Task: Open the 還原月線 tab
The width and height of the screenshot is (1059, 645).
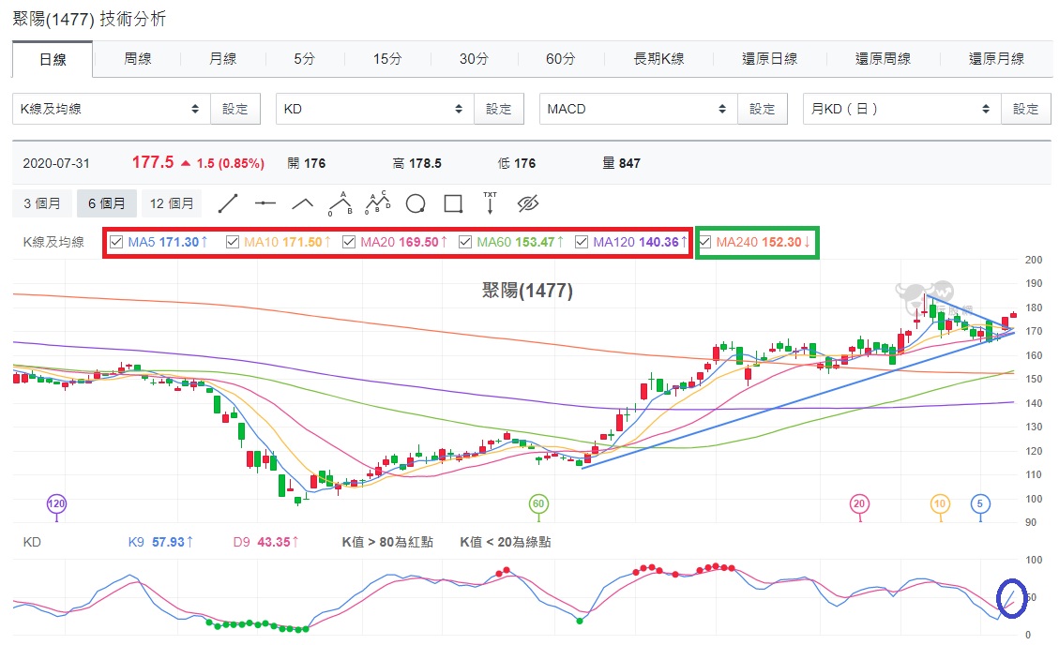Action: click(x=996, y=59)
